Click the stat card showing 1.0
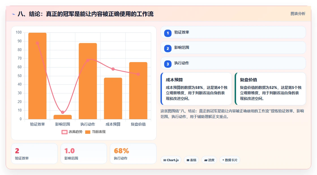Viewport: 317px width, 175px height. click(84, 154)
